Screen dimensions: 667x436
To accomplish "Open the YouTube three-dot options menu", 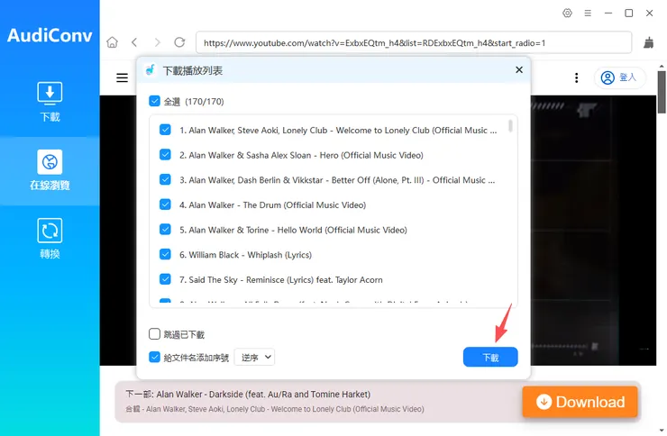I will pyautogui.click(x=576, y=77).
